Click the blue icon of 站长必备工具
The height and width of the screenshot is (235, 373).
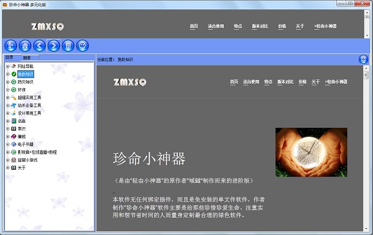[14, 105]
